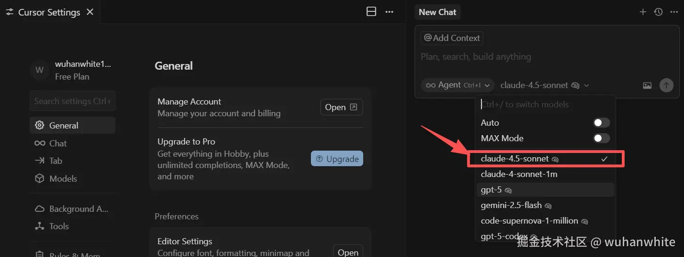Start a new chat with plus icon
The image size is (684, 257).
(643, 12)
